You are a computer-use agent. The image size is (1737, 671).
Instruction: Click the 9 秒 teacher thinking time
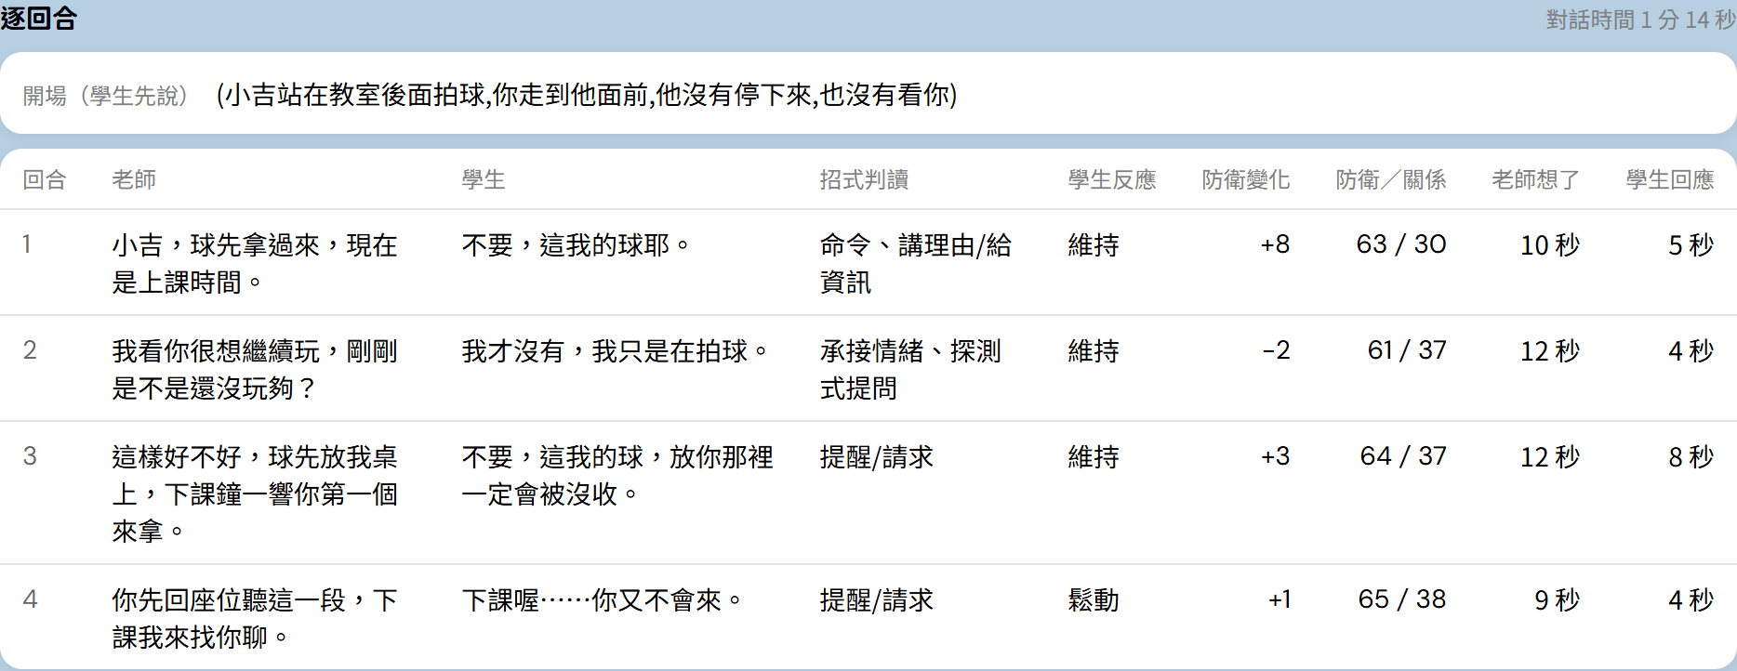[x=1558, y=599]
